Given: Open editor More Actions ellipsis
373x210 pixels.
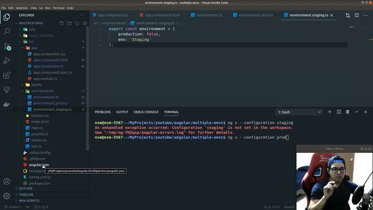Looking at the screenshot, I should click(365, 15).
